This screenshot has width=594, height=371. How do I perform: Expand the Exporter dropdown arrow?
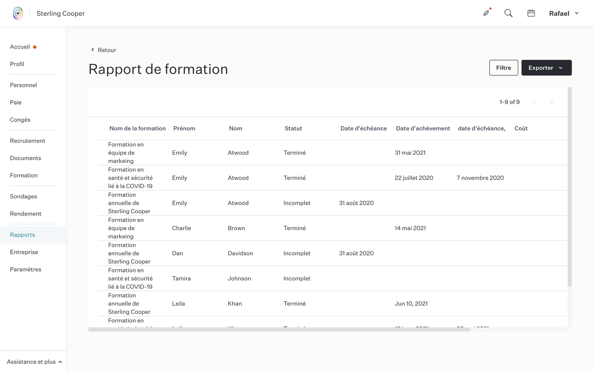[x=561, y=68]
